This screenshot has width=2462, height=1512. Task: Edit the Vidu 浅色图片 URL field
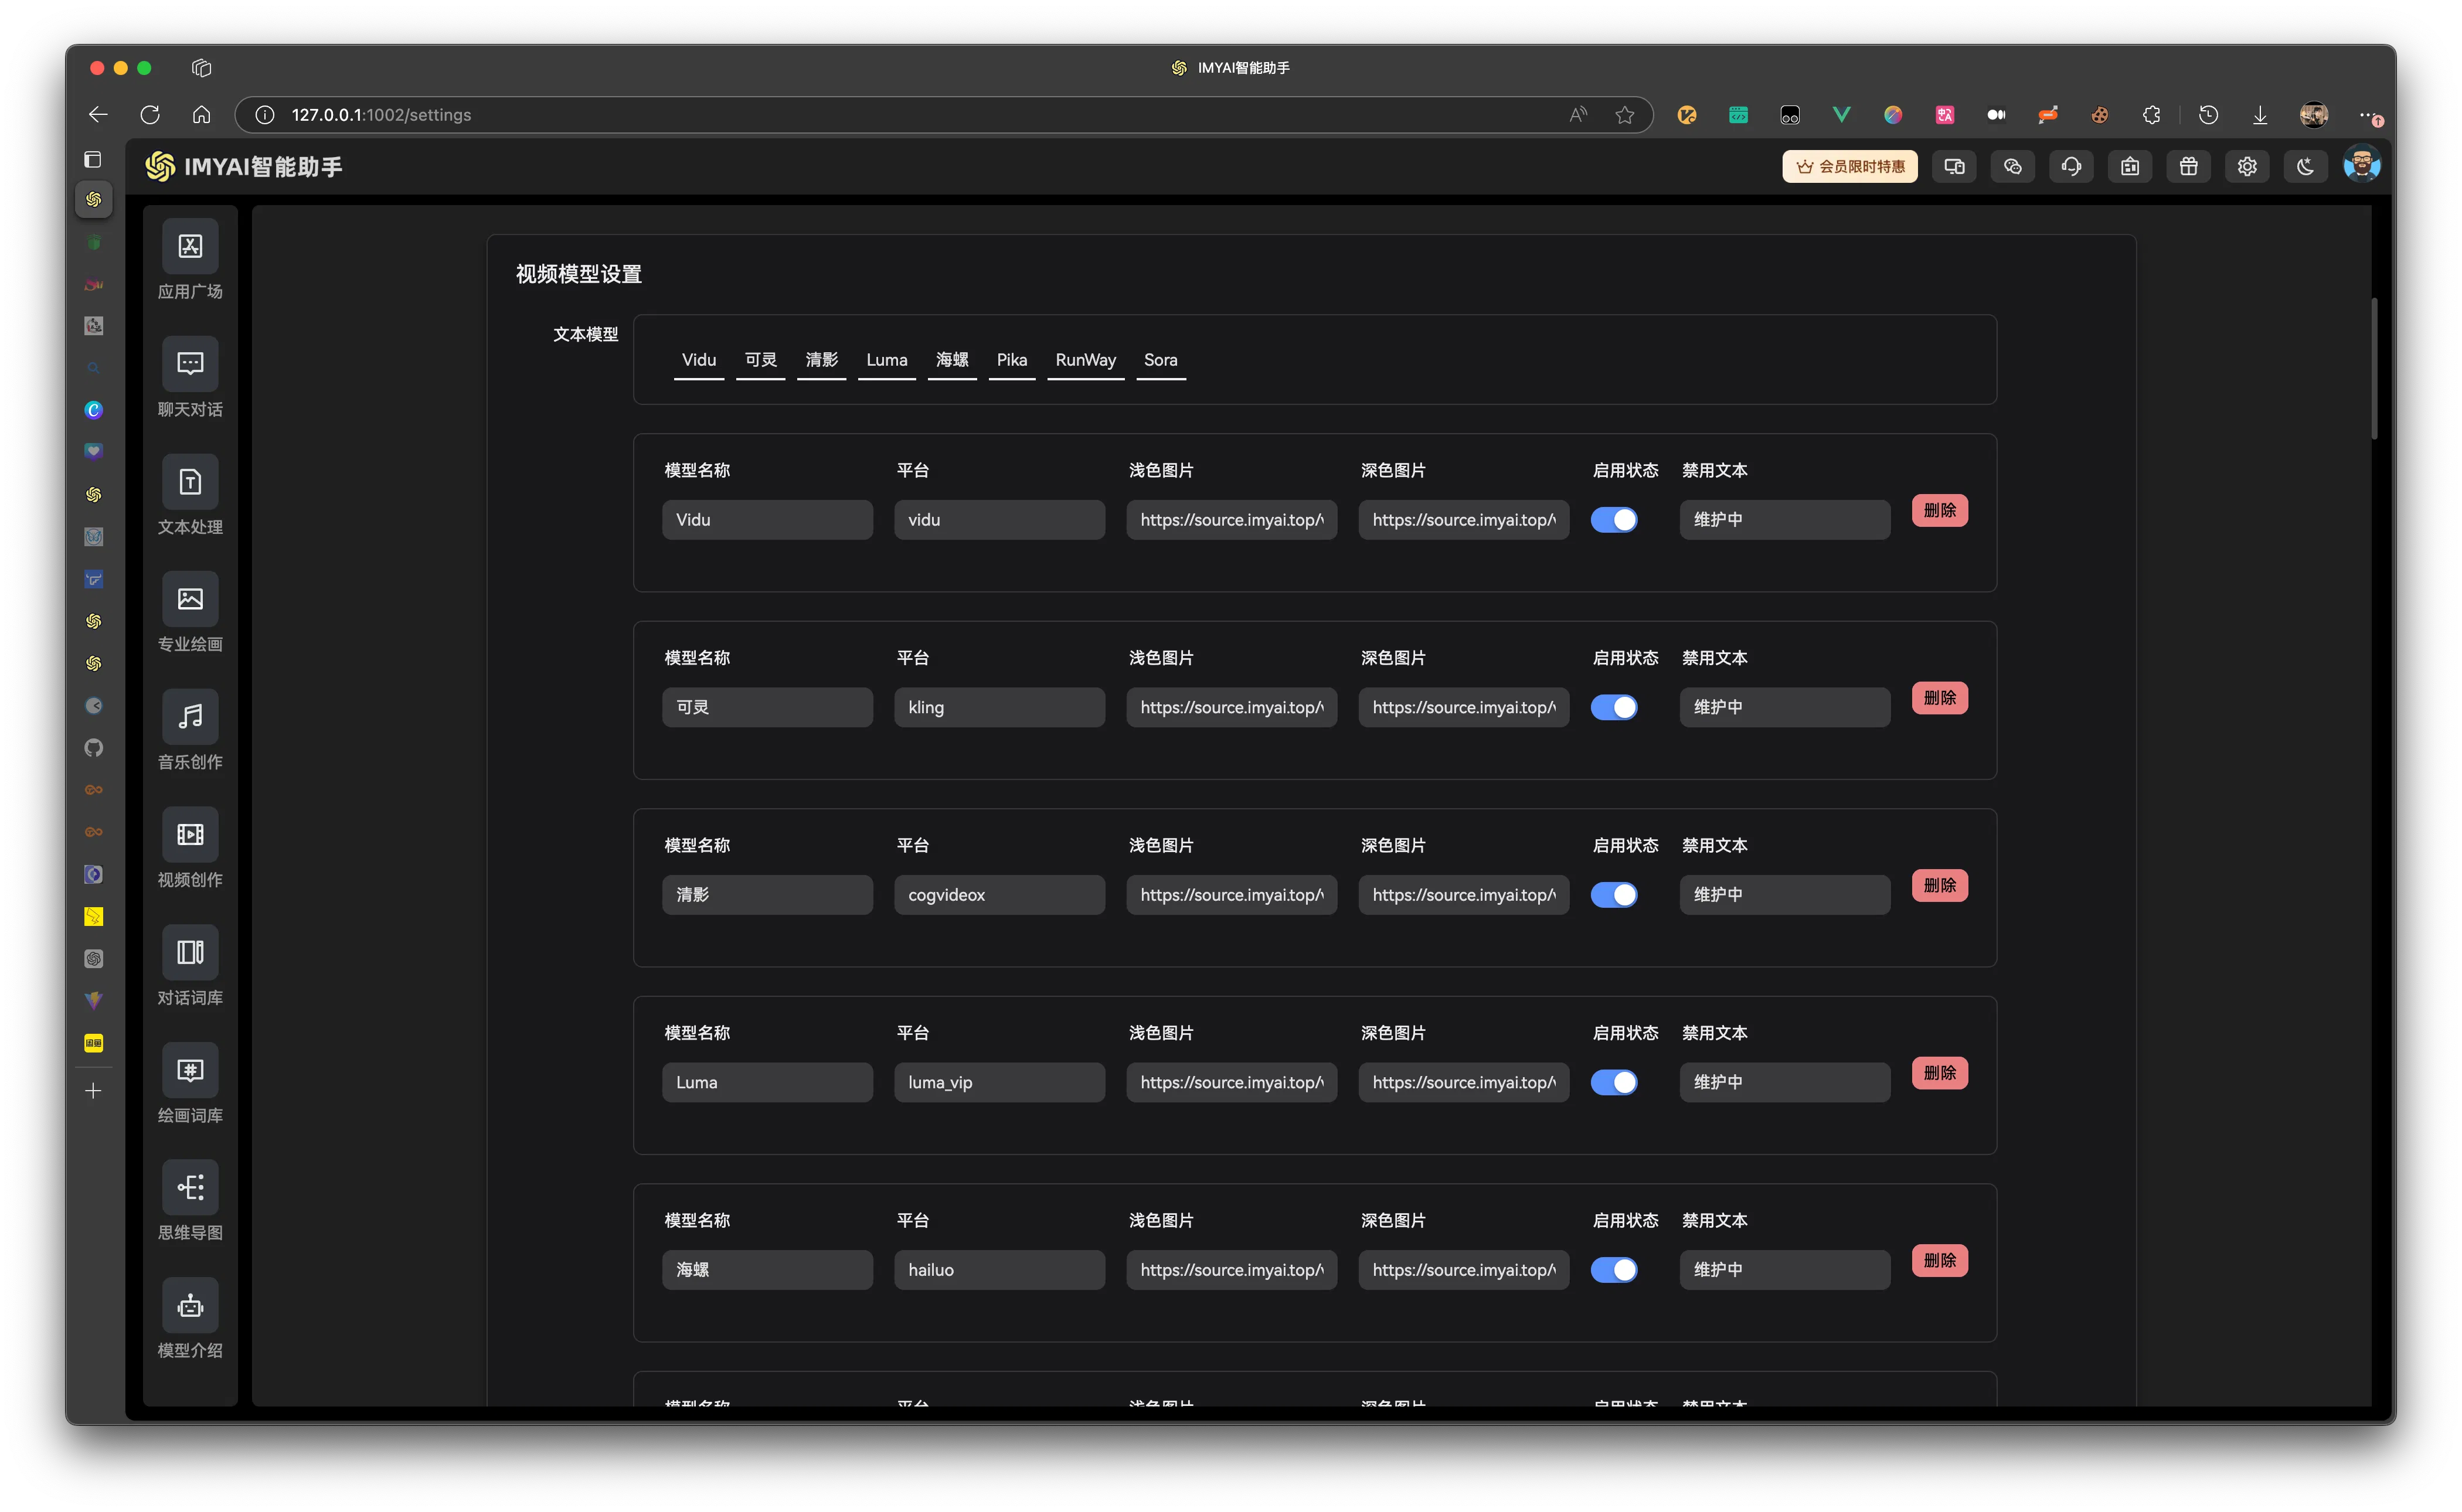coord(1231,520)
